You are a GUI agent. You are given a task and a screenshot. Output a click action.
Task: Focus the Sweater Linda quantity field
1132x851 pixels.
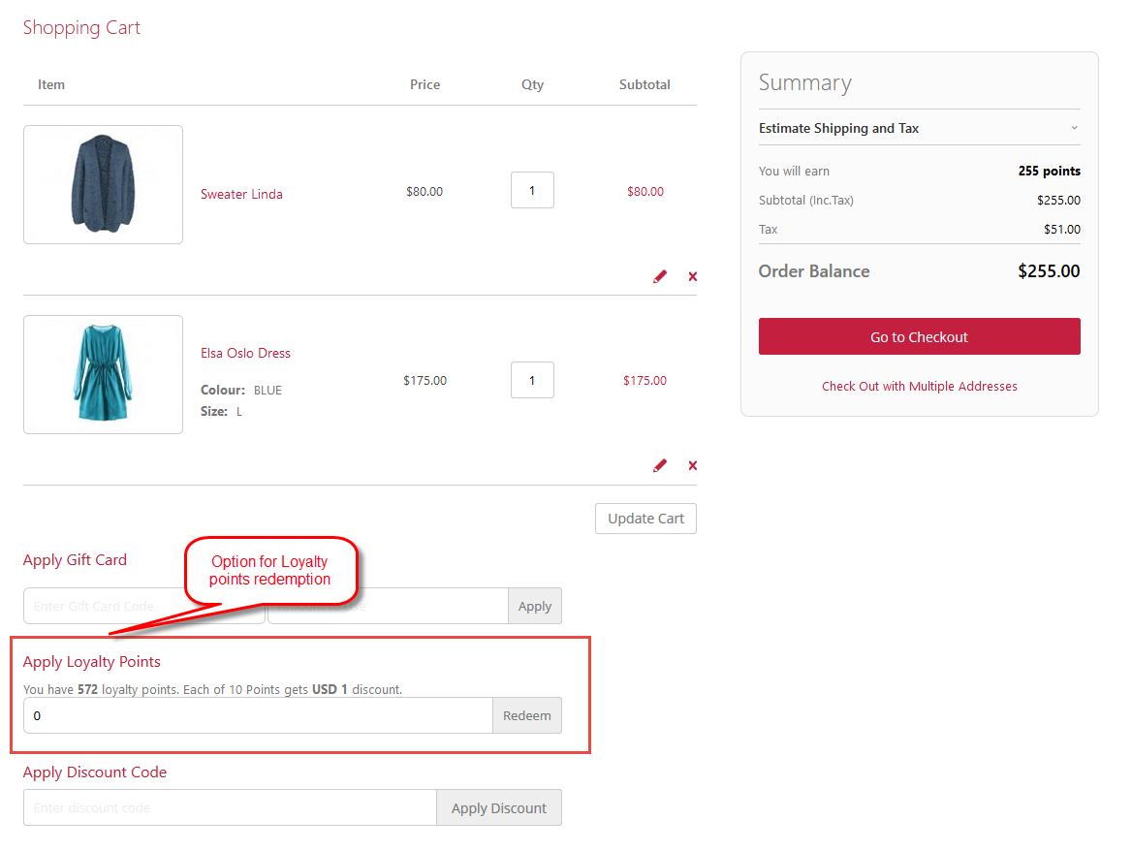click(x=532, y=190)
